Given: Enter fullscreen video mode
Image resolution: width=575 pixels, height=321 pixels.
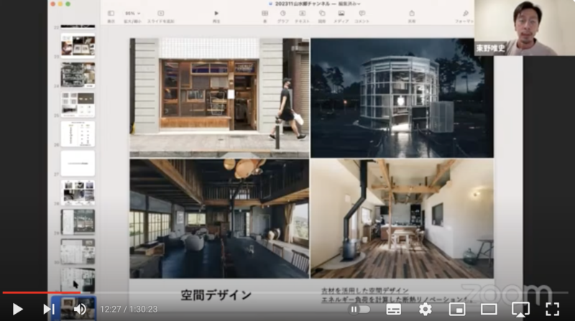Looking at the screenshot, I should (552, 309).
